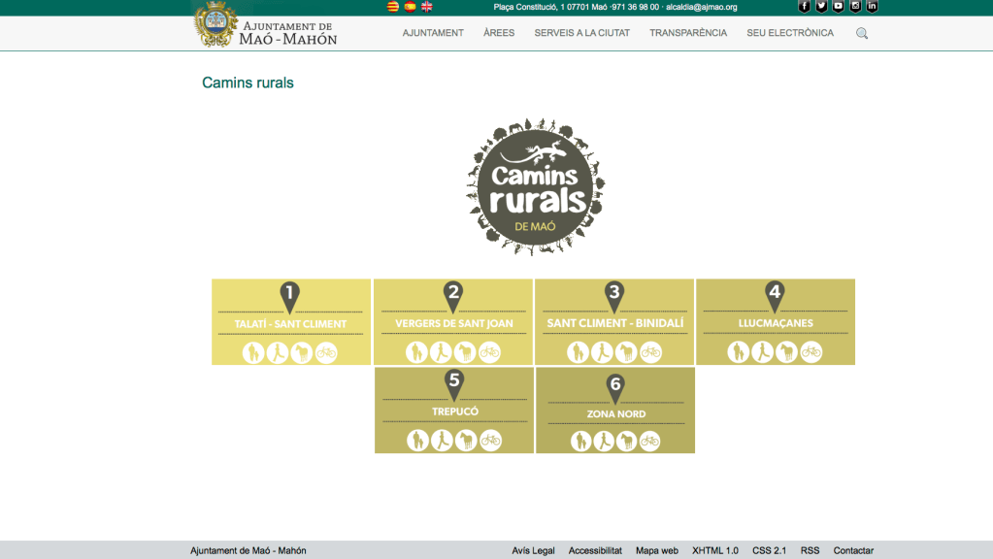Select the Spanish flag language icon
993x559 pixels.
[x=410, y=7]
